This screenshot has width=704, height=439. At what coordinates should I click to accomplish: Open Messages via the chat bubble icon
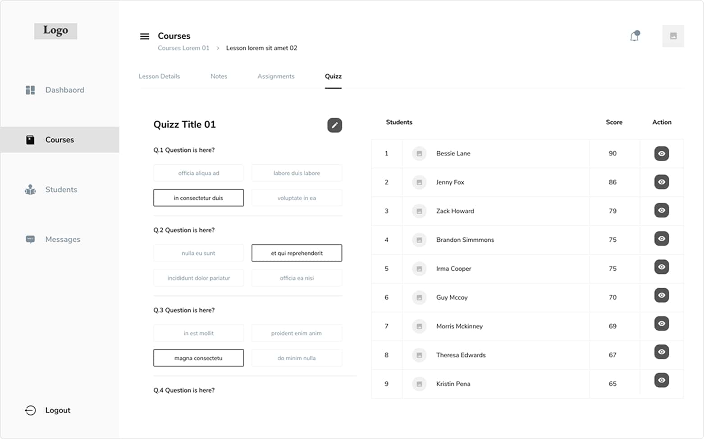point(30,239)
